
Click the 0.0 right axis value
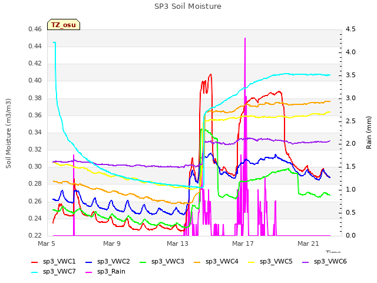coord(350,235)
